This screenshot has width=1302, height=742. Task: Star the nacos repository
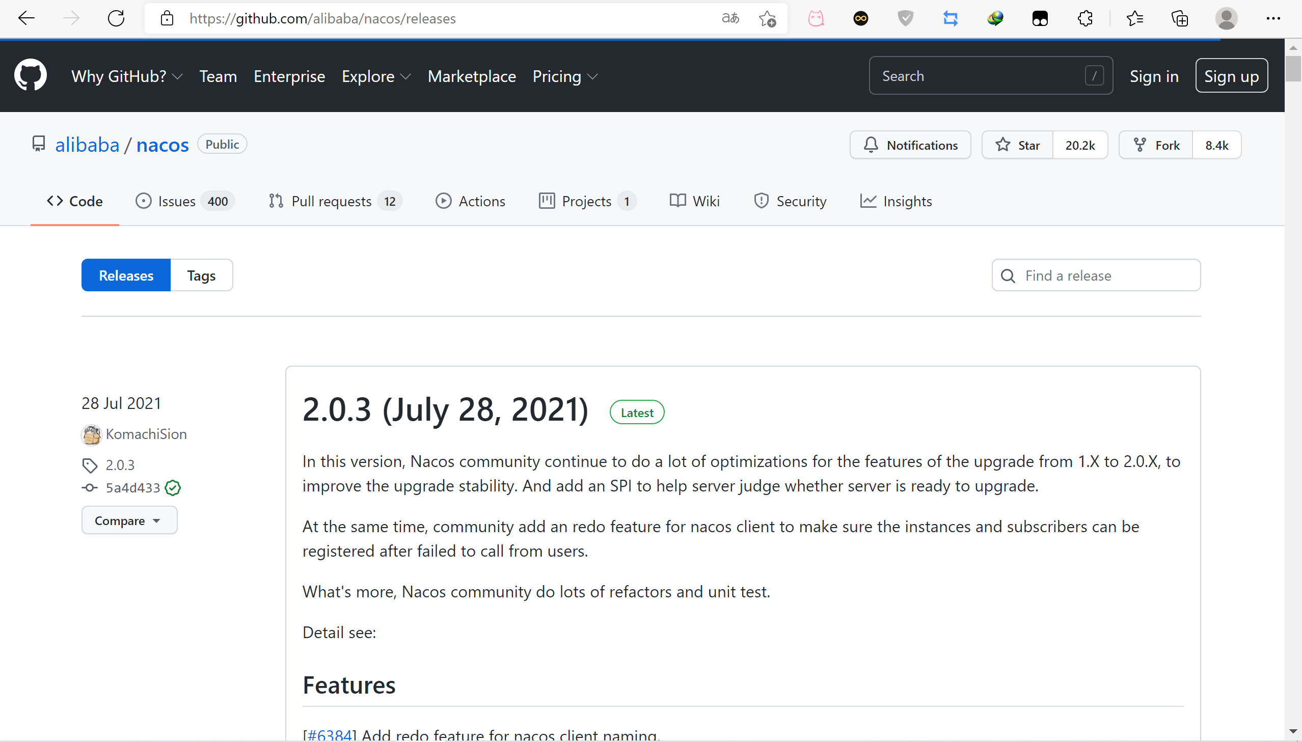pyautogui.click(x=1018, y=145)
